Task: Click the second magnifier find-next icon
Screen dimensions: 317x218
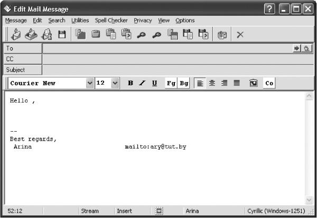Action: (x=157, y=35)
